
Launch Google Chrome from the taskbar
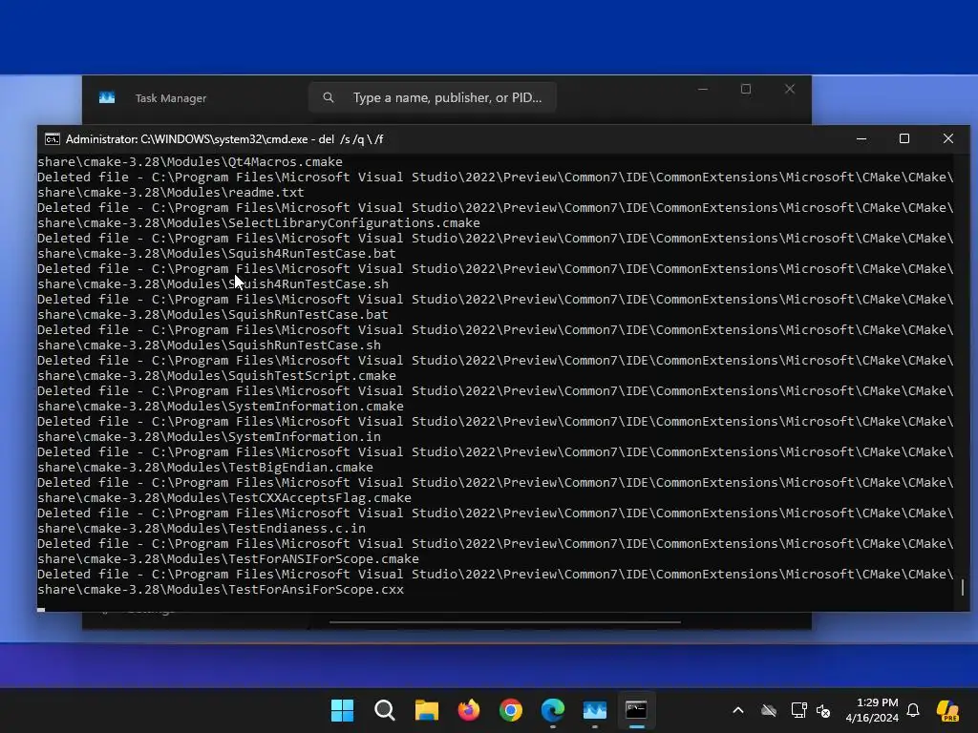coord(511,710)
